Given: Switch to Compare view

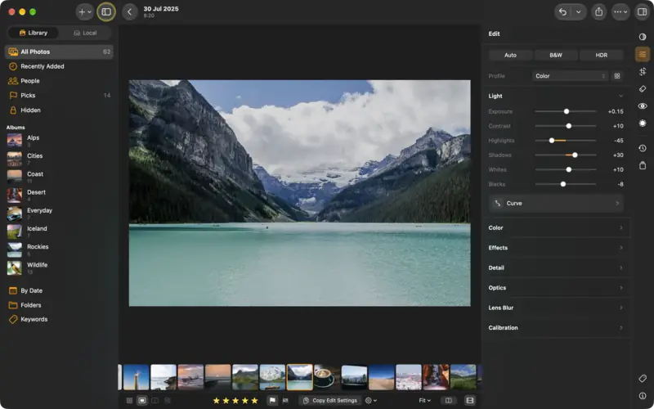Looking at the screenshot, I should (155, 400).
